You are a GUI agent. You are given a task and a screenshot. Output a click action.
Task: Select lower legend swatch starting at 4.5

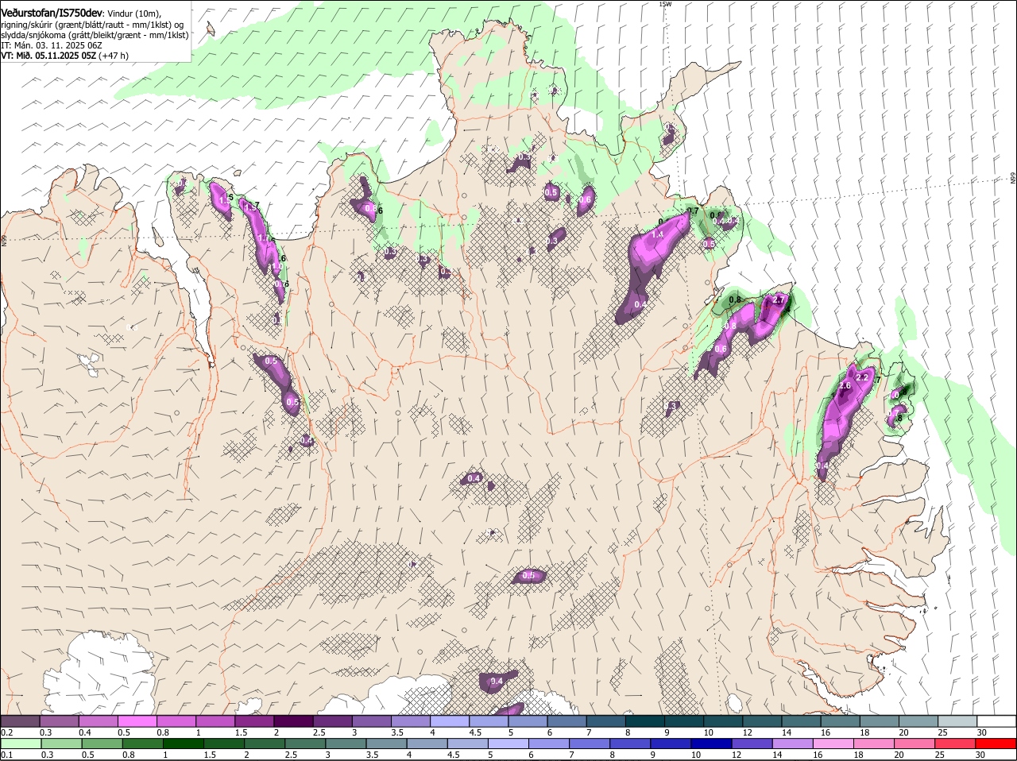tap(467, 744)
